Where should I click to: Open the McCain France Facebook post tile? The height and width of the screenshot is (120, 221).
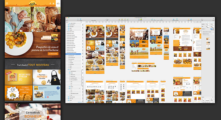47,93
